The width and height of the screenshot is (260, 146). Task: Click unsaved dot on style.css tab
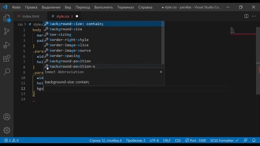pyautogui.click(x=77, y=16)
